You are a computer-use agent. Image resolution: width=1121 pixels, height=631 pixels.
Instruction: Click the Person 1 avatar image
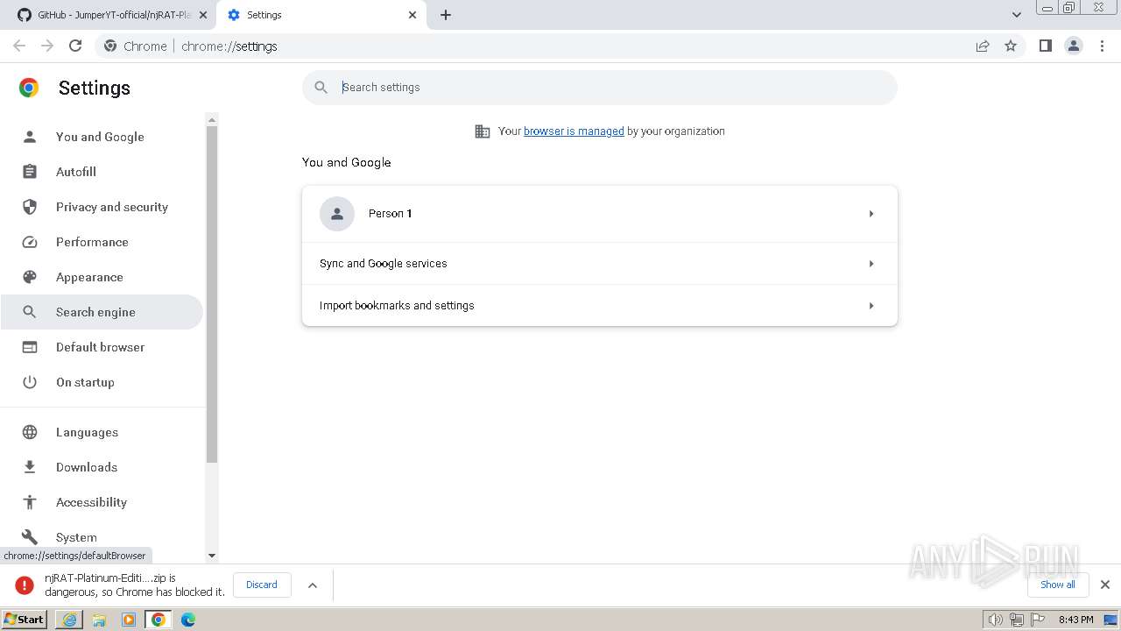pyautogui.click(x=337, y=214)
